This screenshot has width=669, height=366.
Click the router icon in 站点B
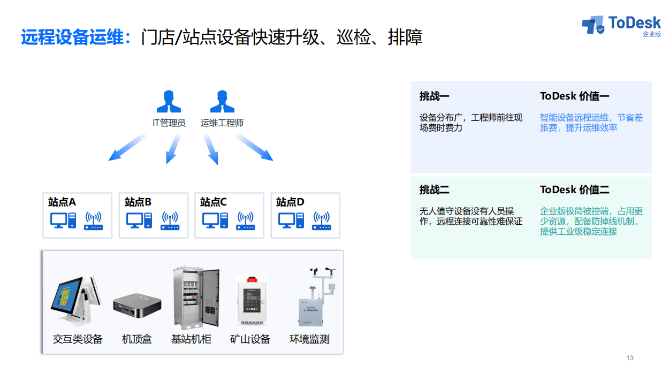point(170,220)
